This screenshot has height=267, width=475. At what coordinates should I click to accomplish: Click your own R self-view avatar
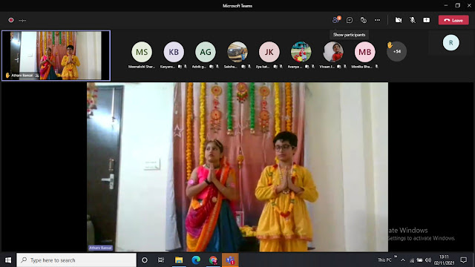(451, 43)
